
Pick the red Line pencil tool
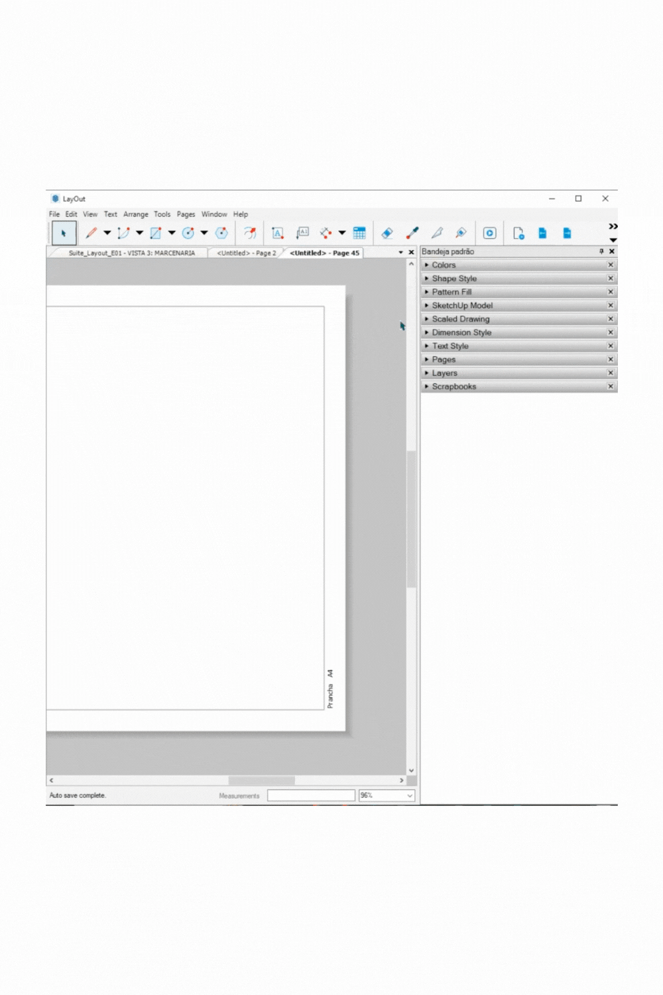click(91, 233)
